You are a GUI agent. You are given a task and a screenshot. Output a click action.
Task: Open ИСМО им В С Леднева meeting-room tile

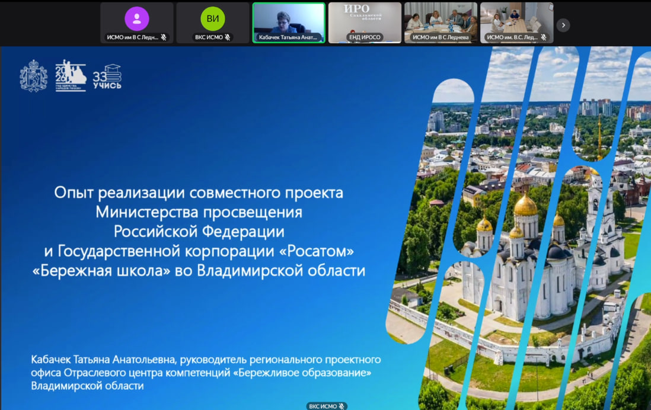tap(441, 23)
